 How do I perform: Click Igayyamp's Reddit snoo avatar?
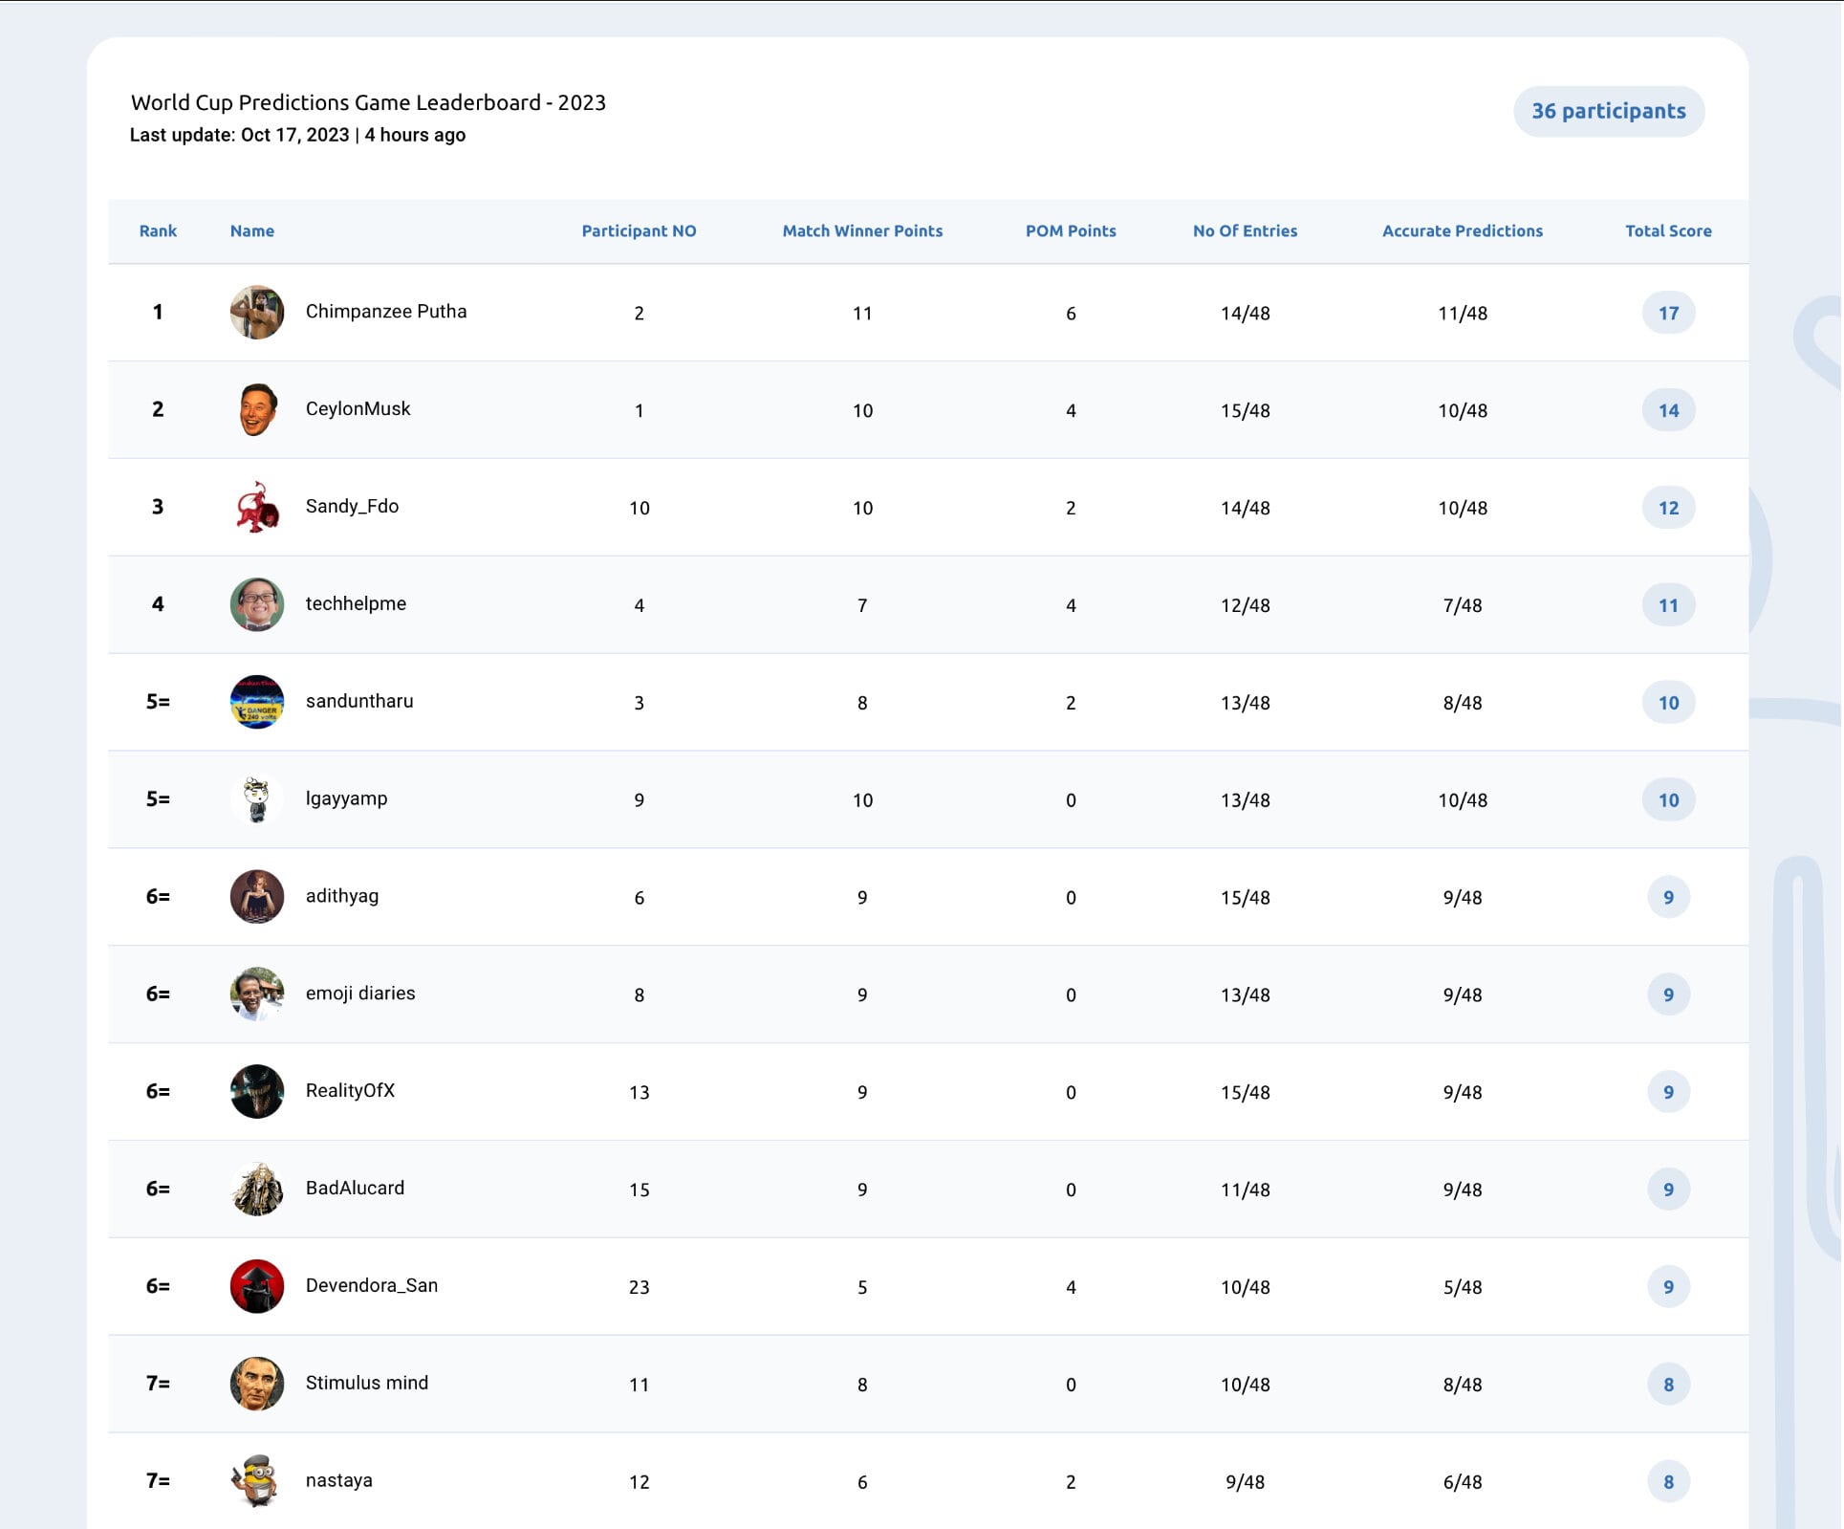tap(257, 799)
